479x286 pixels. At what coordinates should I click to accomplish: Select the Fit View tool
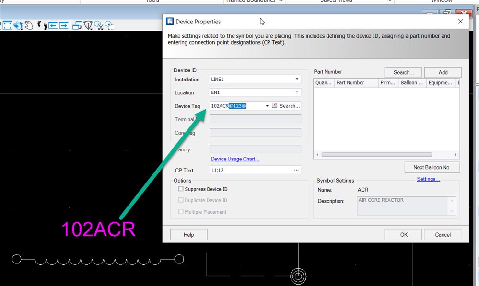[x=7, y=25]
